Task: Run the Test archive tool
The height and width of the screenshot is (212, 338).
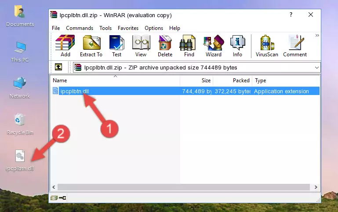Action: 116,46
